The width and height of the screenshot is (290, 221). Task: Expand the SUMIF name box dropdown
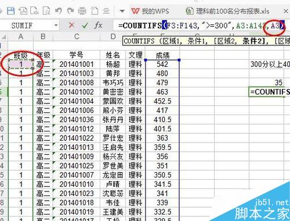(x=56, y=26)
